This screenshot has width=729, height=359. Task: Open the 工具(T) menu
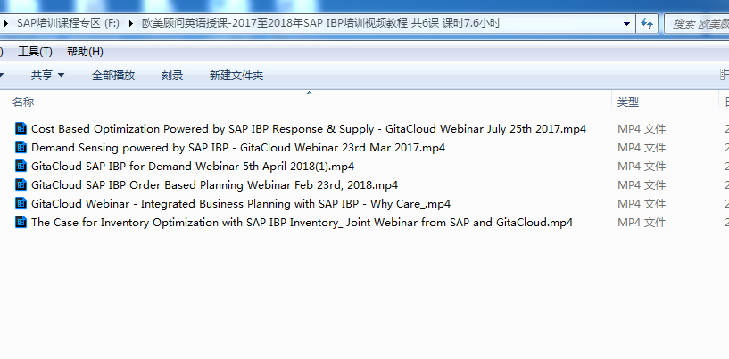point(35,52)
